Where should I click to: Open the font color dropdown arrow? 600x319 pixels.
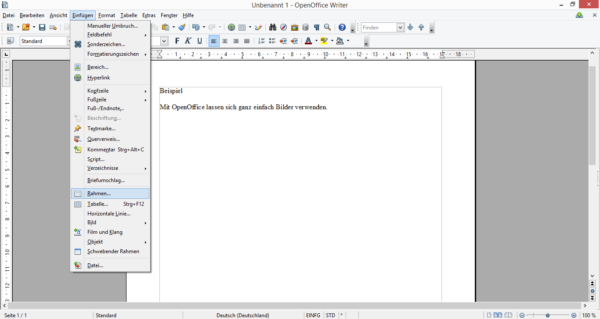[x=316, y=41]
